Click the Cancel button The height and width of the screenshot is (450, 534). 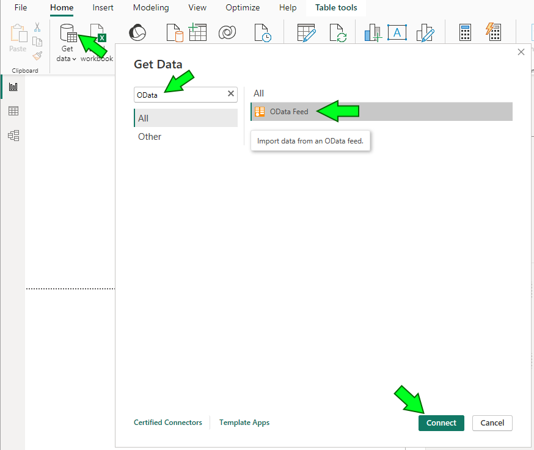pos(492,423)
